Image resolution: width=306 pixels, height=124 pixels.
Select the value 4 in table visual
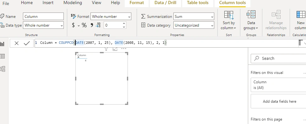(85, 60)
